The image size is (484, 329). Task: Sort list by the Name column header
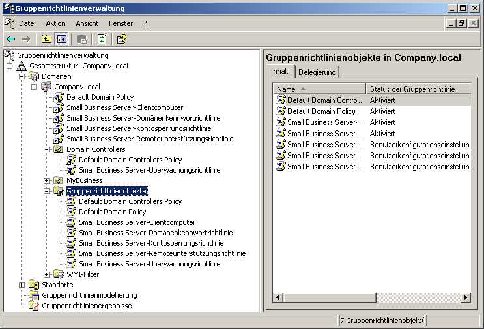point(319,89)
